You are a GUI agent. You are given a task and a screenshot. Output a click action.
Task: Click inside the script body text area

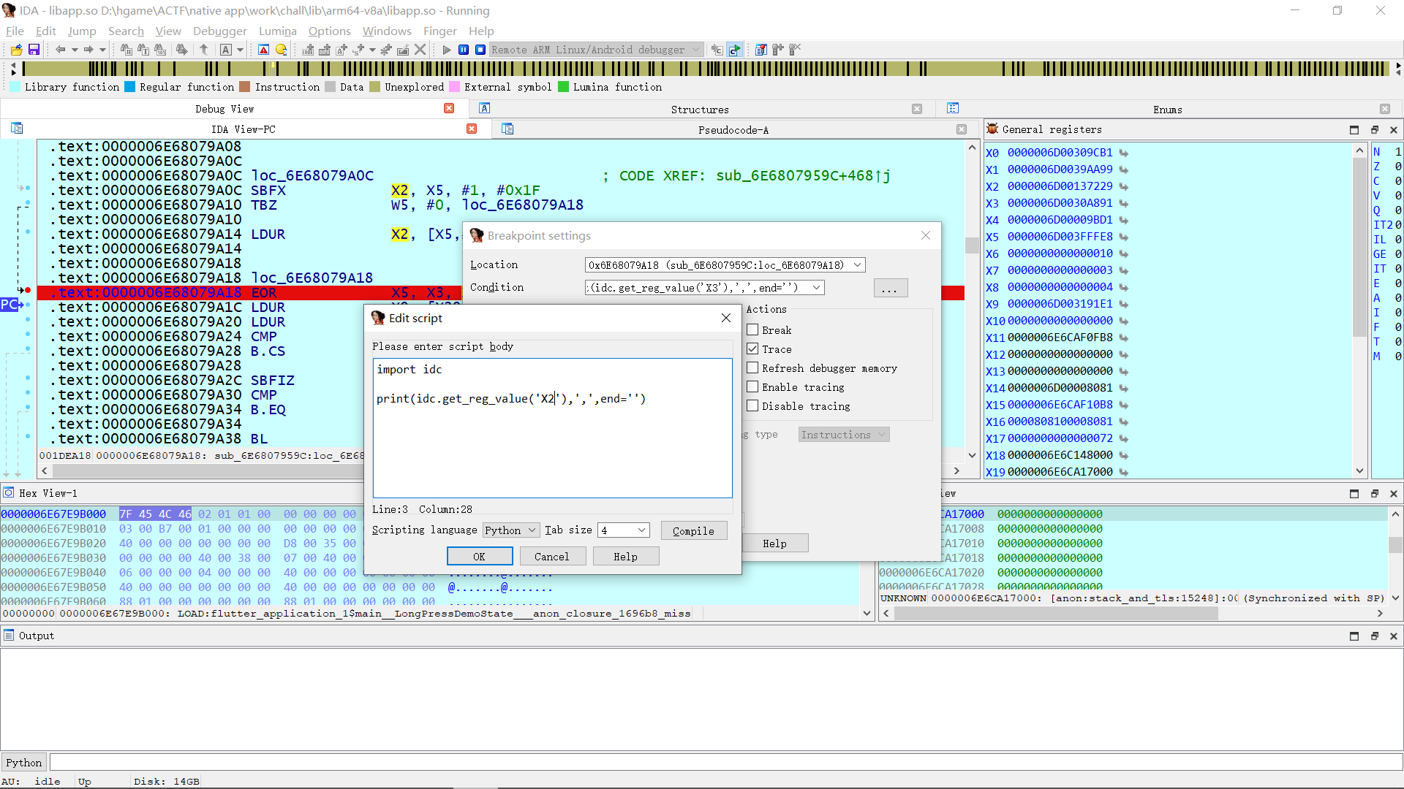(552, 427)
